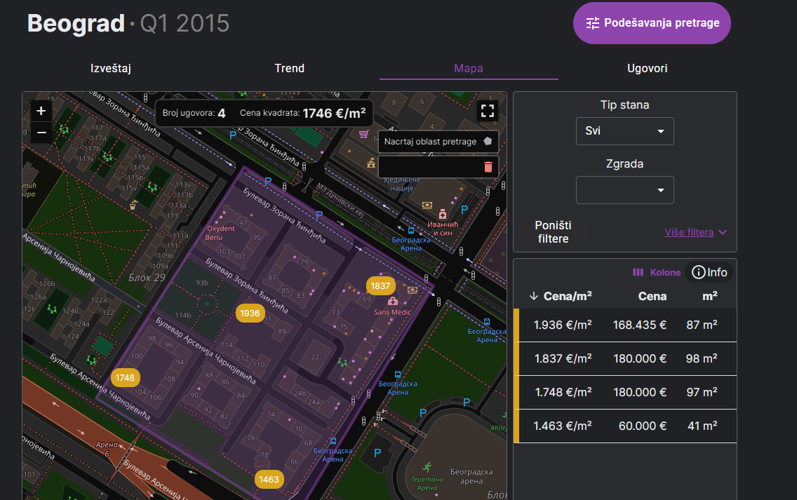This screenshot has width=797, height=500.
Task: Click the Info icon button
Action: coord(709,272)
